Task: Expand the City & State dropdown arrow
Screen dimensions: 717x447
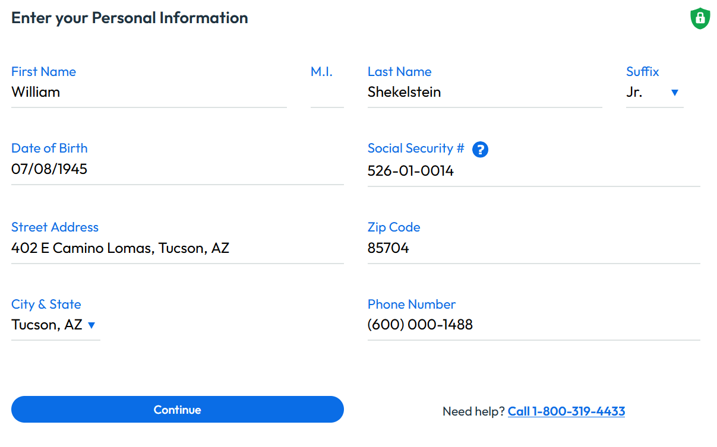Action: tap(91, 325)
